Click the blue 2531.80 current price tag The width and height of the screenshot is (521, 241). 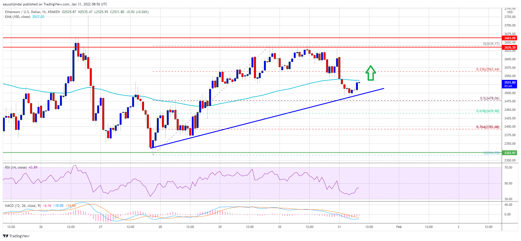tap(510, 84)
